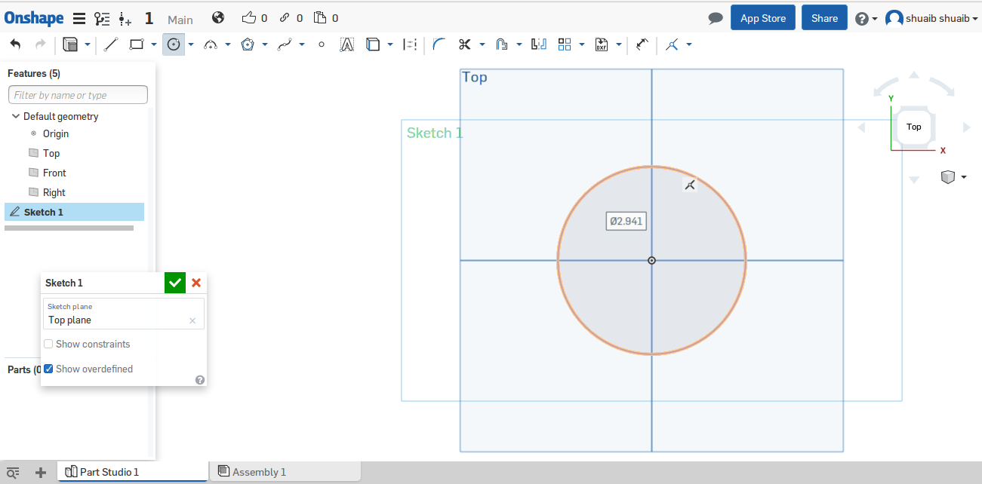The height and width of the screenshot is (484, 982).
Task: Select the Linear pattern tool
Action: (x=564, y=44)
